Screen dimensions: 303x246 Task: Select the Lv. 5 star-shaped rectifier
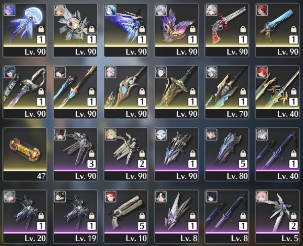pos(277,216)
